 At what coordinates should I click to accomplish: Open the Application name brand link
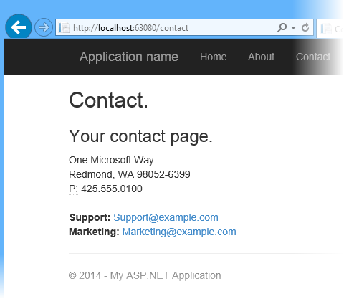pyautogui.click(x=129, y=57)
